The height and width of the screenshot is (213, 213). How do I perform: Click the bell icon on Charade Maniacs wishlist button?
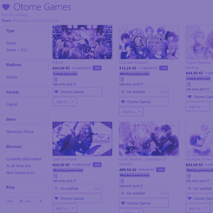tap(123, 92)
